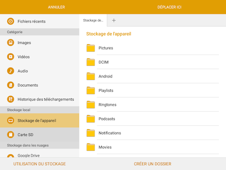Image resolution: width=226 pixels, height=170 pixels.
Task: Click the Documents category icon
Action: [11, 85]
